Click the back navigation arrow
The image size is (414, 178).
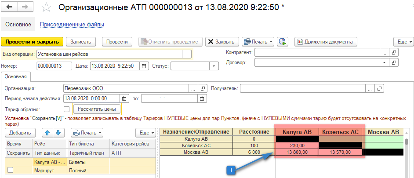click(10, 8)
